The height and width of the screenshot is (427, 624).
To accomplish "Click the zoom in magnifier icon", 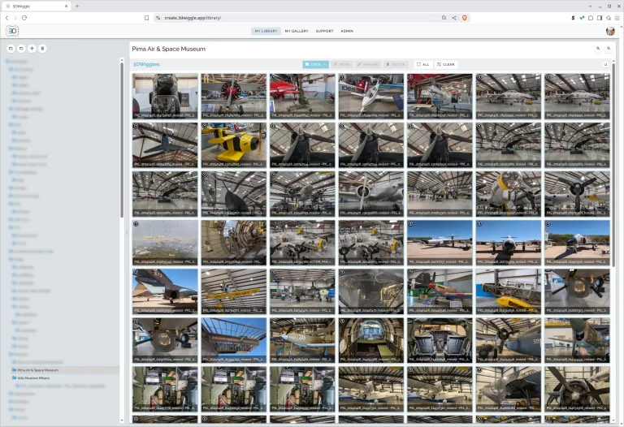I will 598,49.
